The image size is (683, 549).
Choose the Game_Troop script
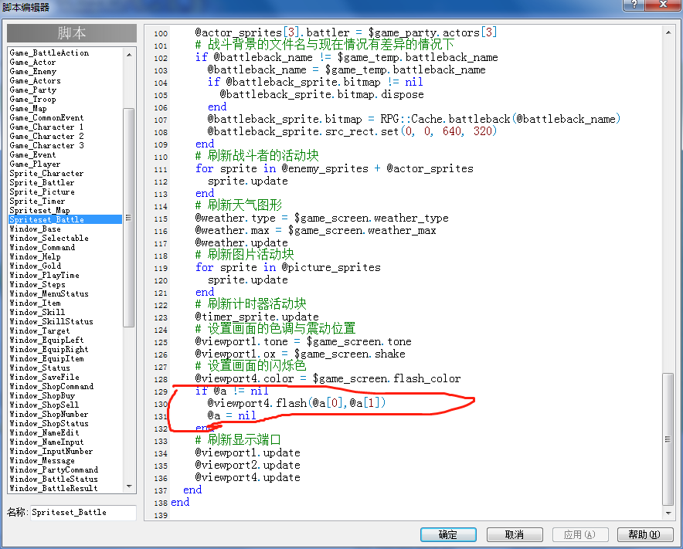33,100
